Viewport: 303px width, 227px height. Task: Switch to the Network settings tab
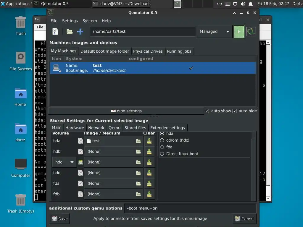[96, 128]
